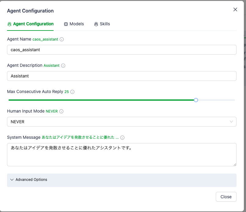
Task: Focus the Agent Name input field
Action: click(x=122, y=50)
